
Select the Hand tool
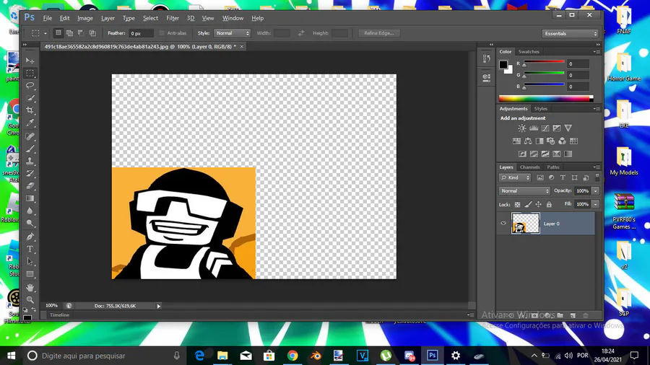pyautogui.click(x=30, y=287)
